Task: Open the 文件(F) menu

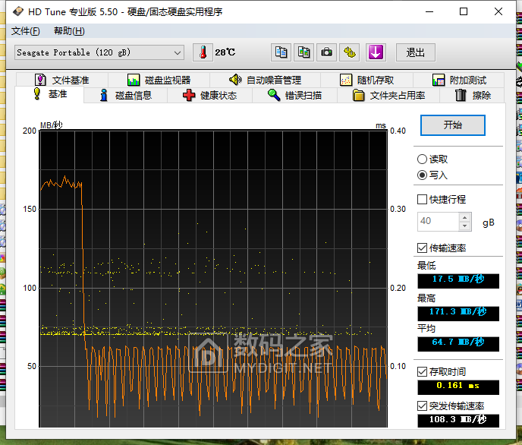Action: [26, 31]
